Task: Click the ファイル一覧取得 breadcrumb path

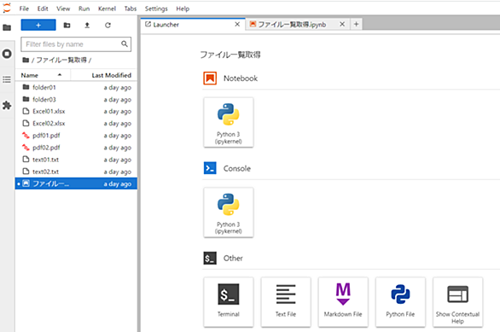Action: coord(61,60)
